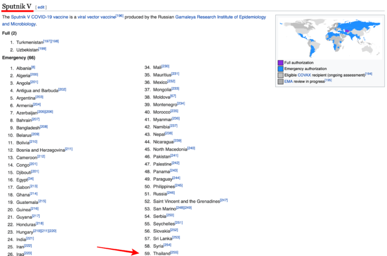
Task: Open the world map authorization thumbnail
Action: point(330,38)
